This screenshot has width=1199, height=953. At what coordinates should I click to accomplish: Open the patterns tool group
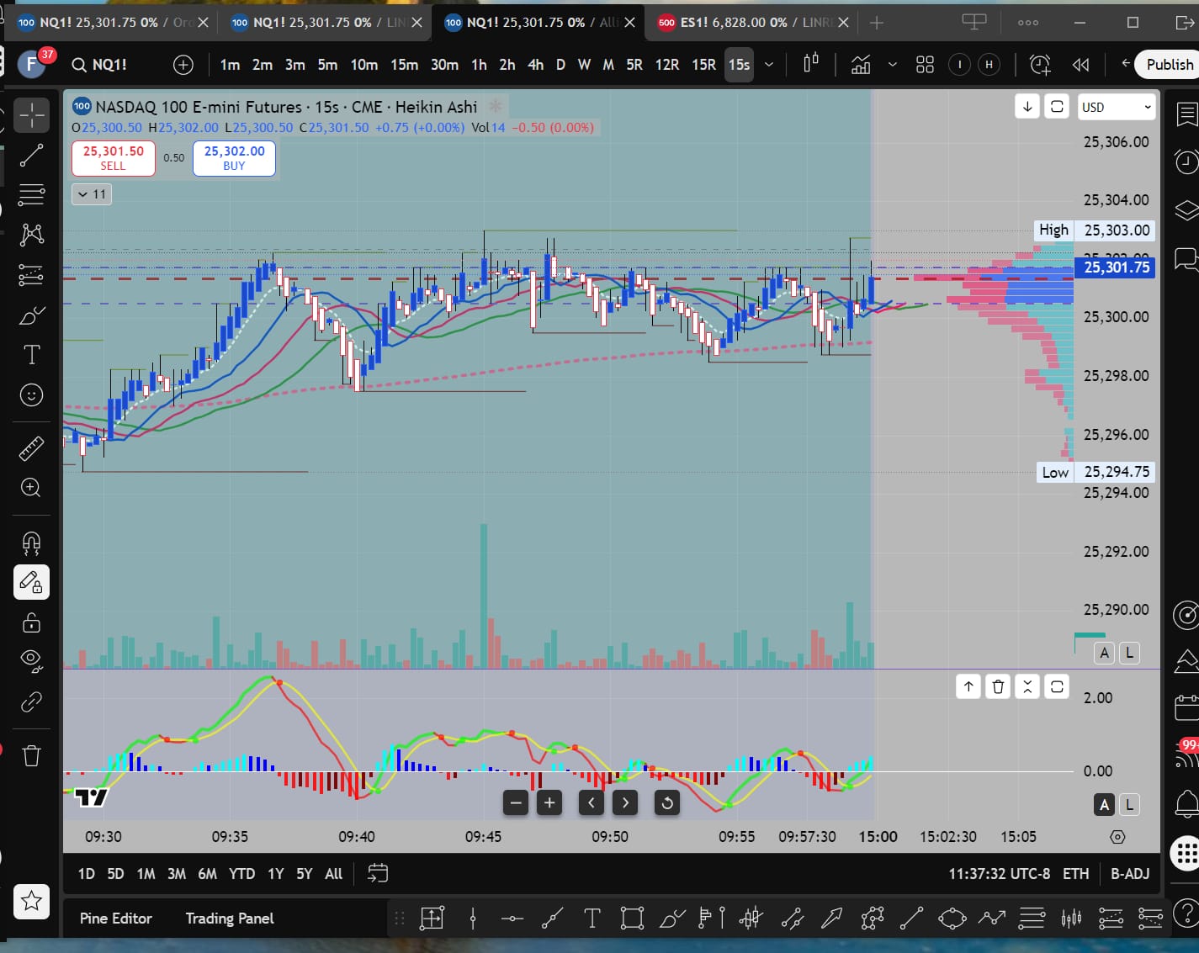32,235
